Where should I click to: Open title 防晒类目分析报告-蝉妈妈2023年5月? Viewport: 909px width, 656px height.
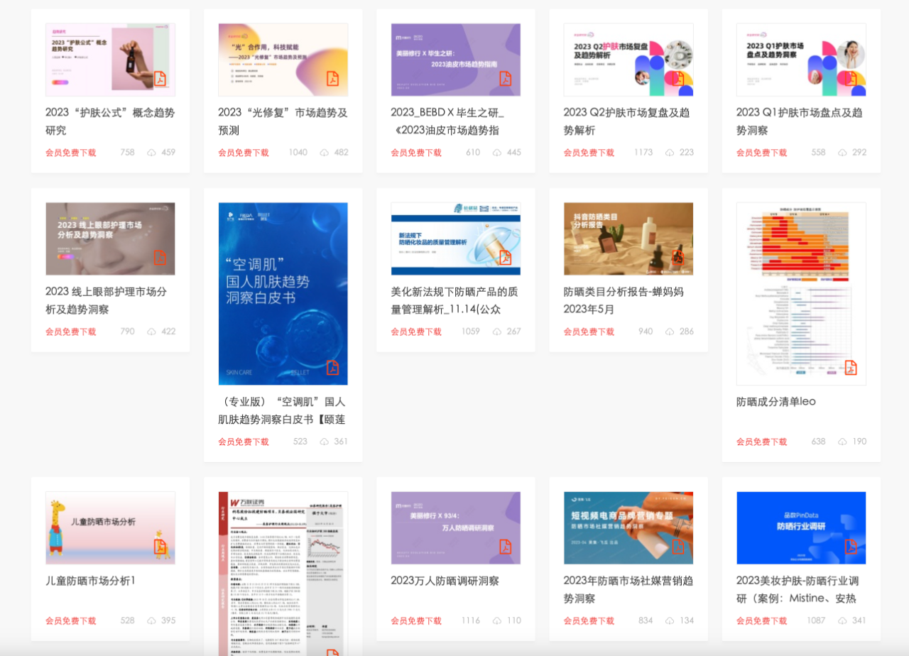(x=624, y=300)
